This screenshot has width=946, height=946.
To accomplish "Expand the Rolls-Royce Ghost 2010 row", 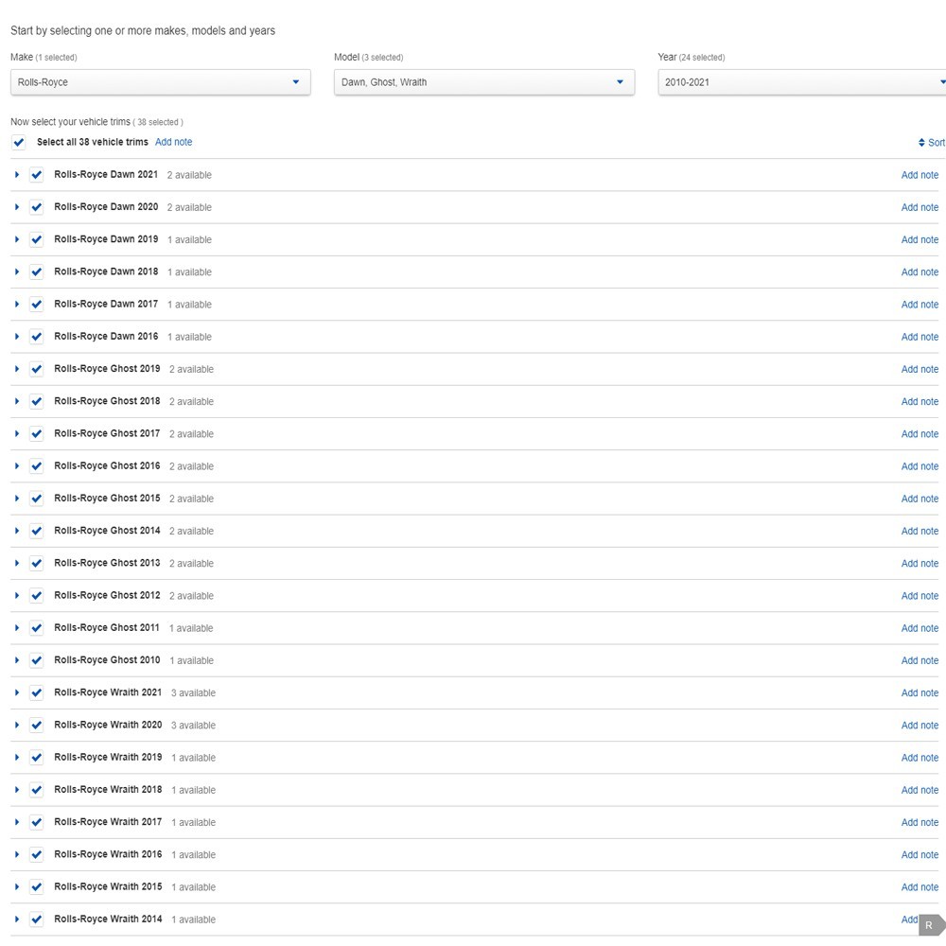I will tap(17, 660).
